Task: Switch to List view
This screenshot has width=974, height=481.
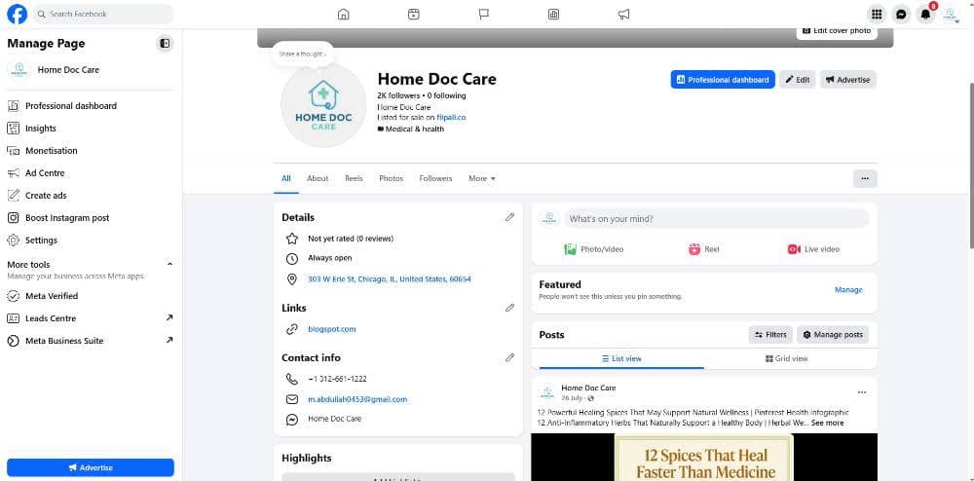Action: coord(621,358)
